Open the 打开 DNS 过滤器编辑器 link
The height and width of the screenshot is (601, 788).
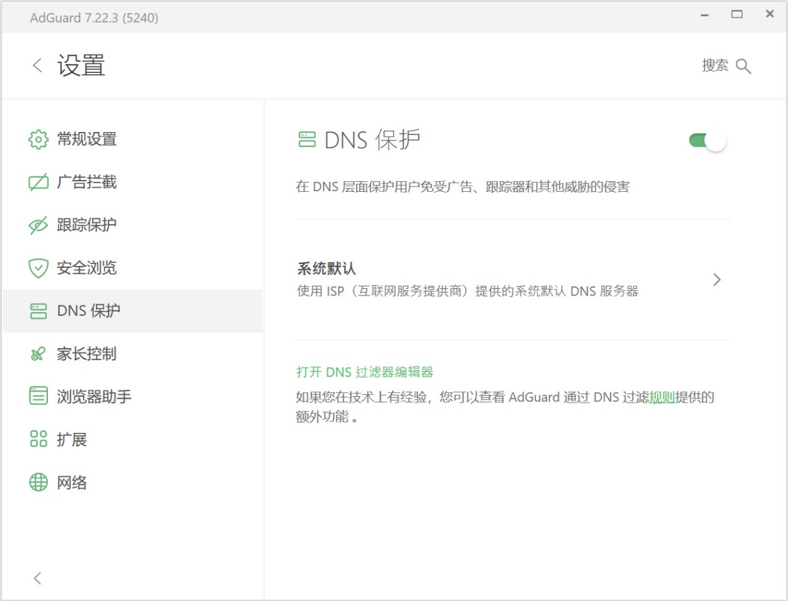tap(364, 372)
